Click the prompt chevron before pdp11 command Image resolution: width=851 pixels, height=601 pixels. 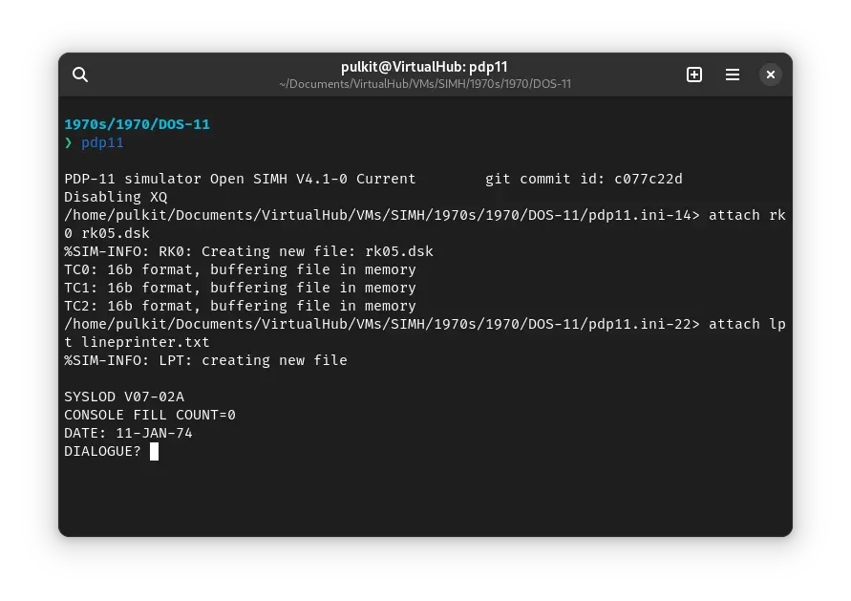[x=68, y=143]
